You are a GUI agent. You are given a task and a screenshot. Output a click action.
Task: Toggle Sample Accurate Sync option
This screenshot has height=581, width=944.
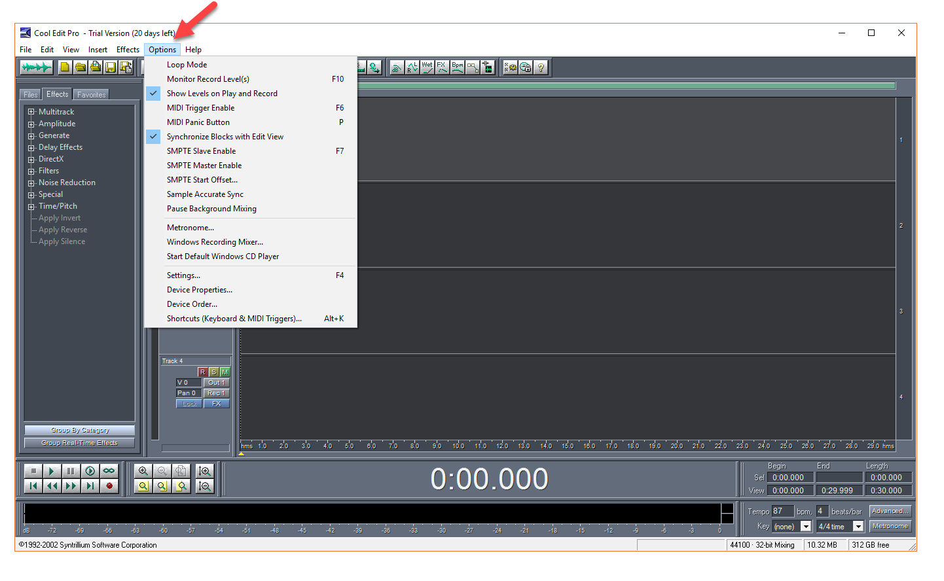click(251, 194)
